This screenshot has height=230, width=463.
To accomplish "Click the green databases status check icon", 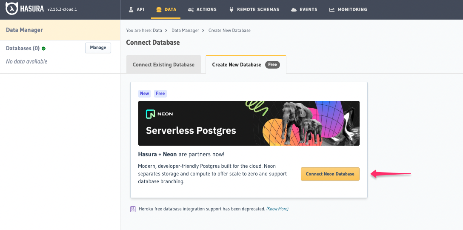I will (x=44, y=49).
